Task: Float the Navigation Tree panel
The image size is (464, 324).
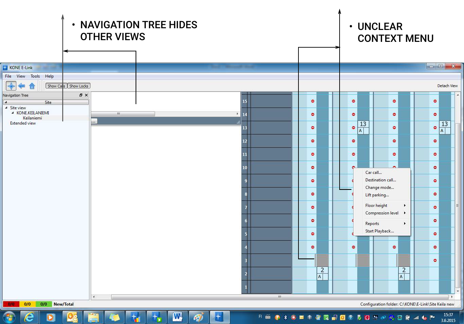Action: [81, 95]
